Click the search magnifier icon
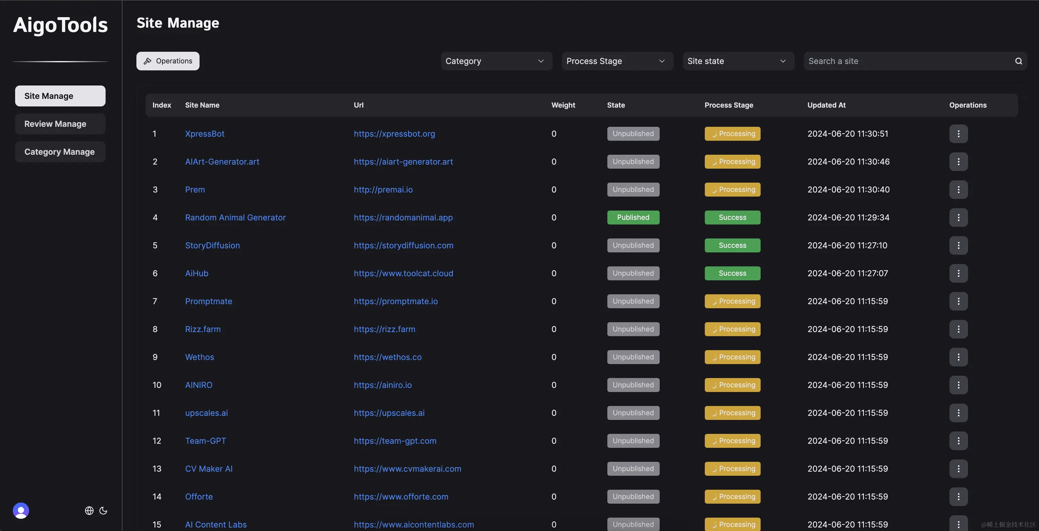Viewport: 1039px width, 531px height. [1018, 61]
